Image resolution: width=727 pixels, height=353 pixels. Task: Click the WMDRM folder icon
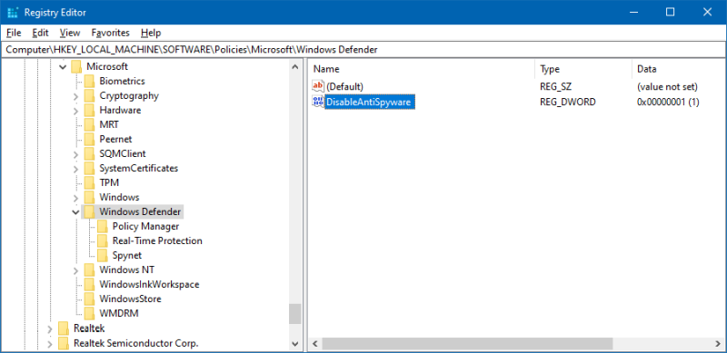click(x=89, y=313)
